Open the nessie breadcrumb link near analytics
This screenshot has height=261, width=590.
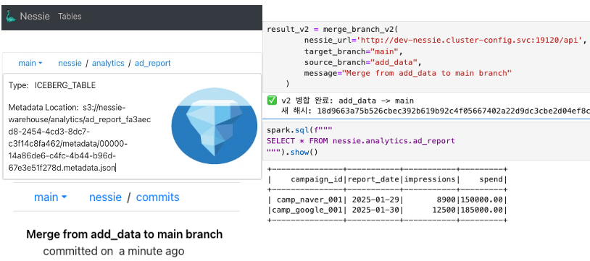click(70, 63)
